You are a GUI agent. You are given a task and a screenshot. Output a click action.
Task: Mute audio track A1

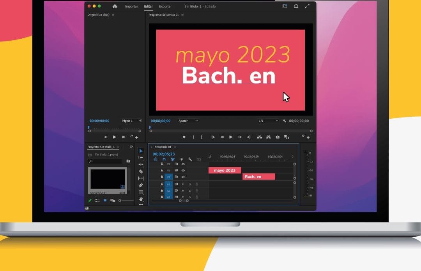click(183, 184)
